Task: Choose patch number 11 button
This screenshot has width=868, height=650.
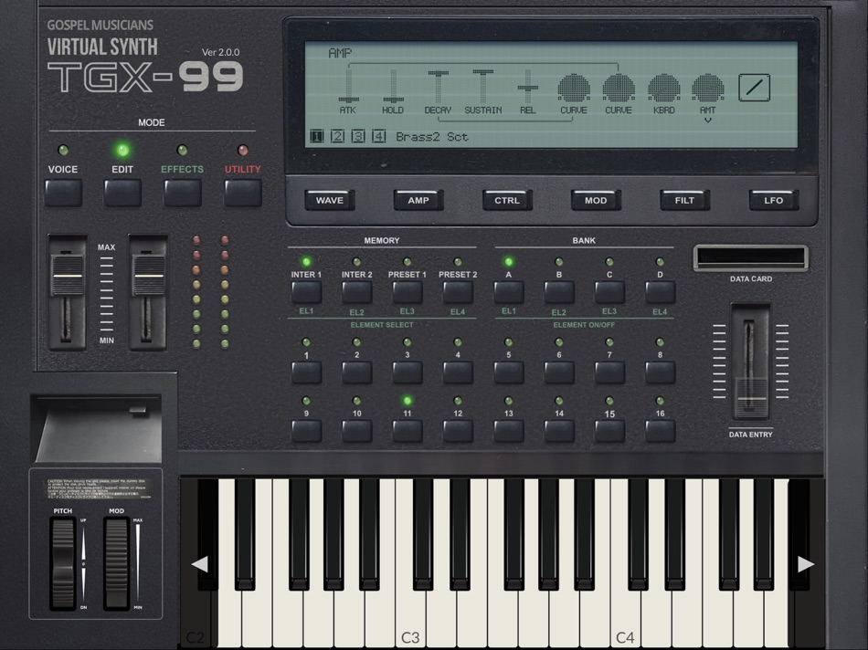Action: click(407, 431)
